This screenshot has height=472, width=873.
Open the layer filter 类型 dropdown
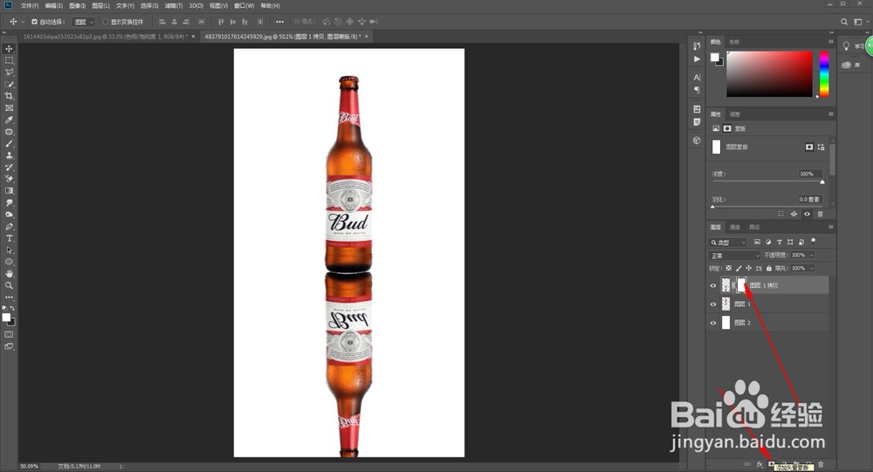coord(728,243)
